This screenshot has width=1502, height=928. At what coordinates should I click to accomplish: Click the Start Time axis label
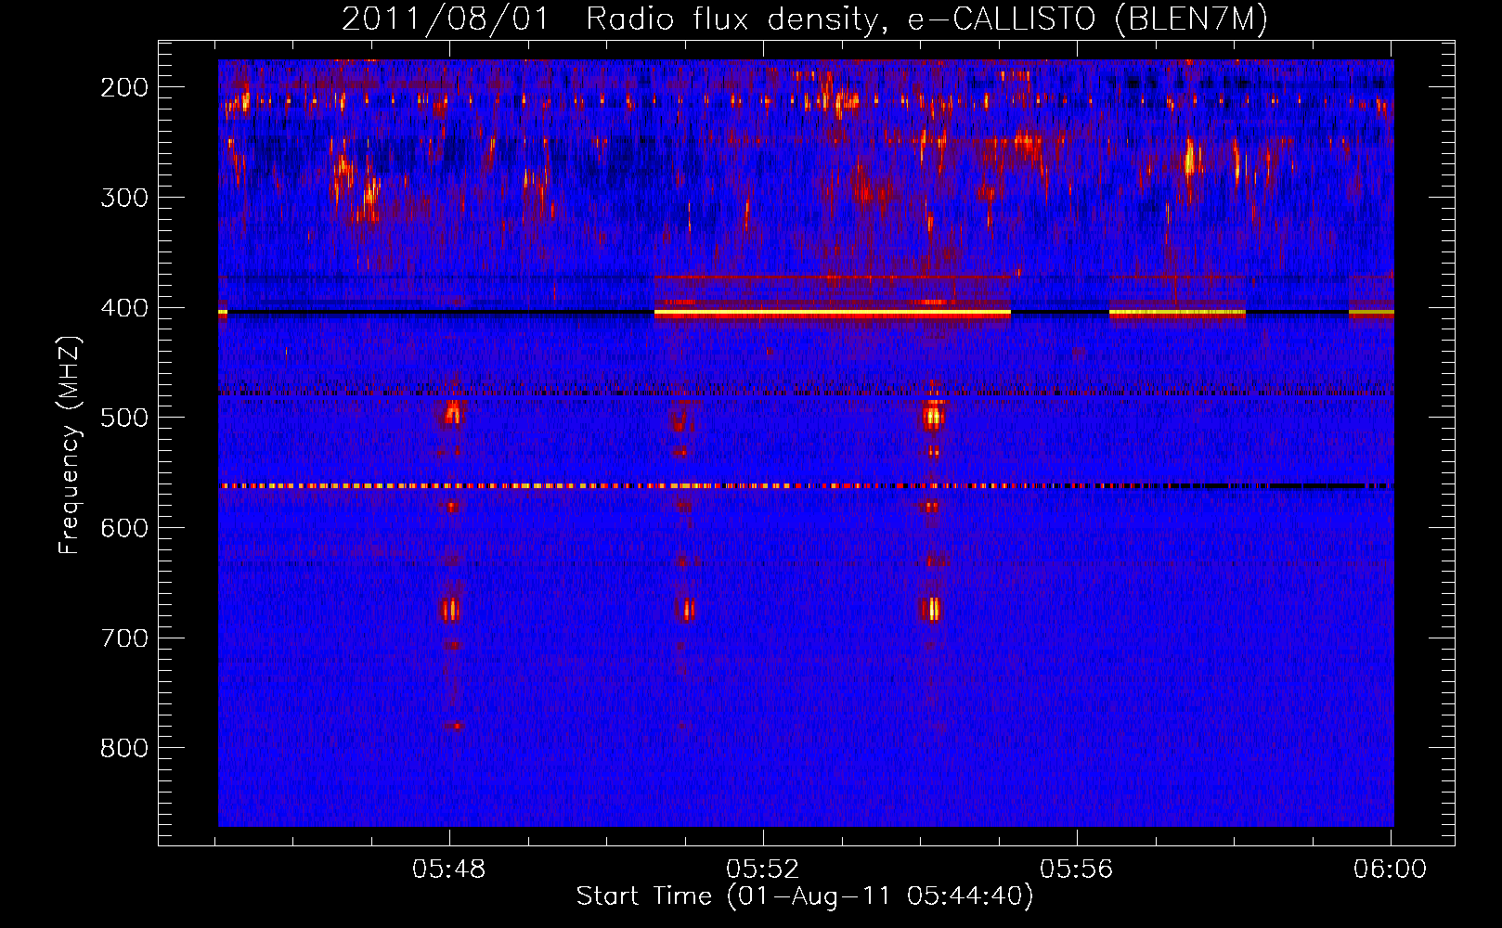click(804, 896)
